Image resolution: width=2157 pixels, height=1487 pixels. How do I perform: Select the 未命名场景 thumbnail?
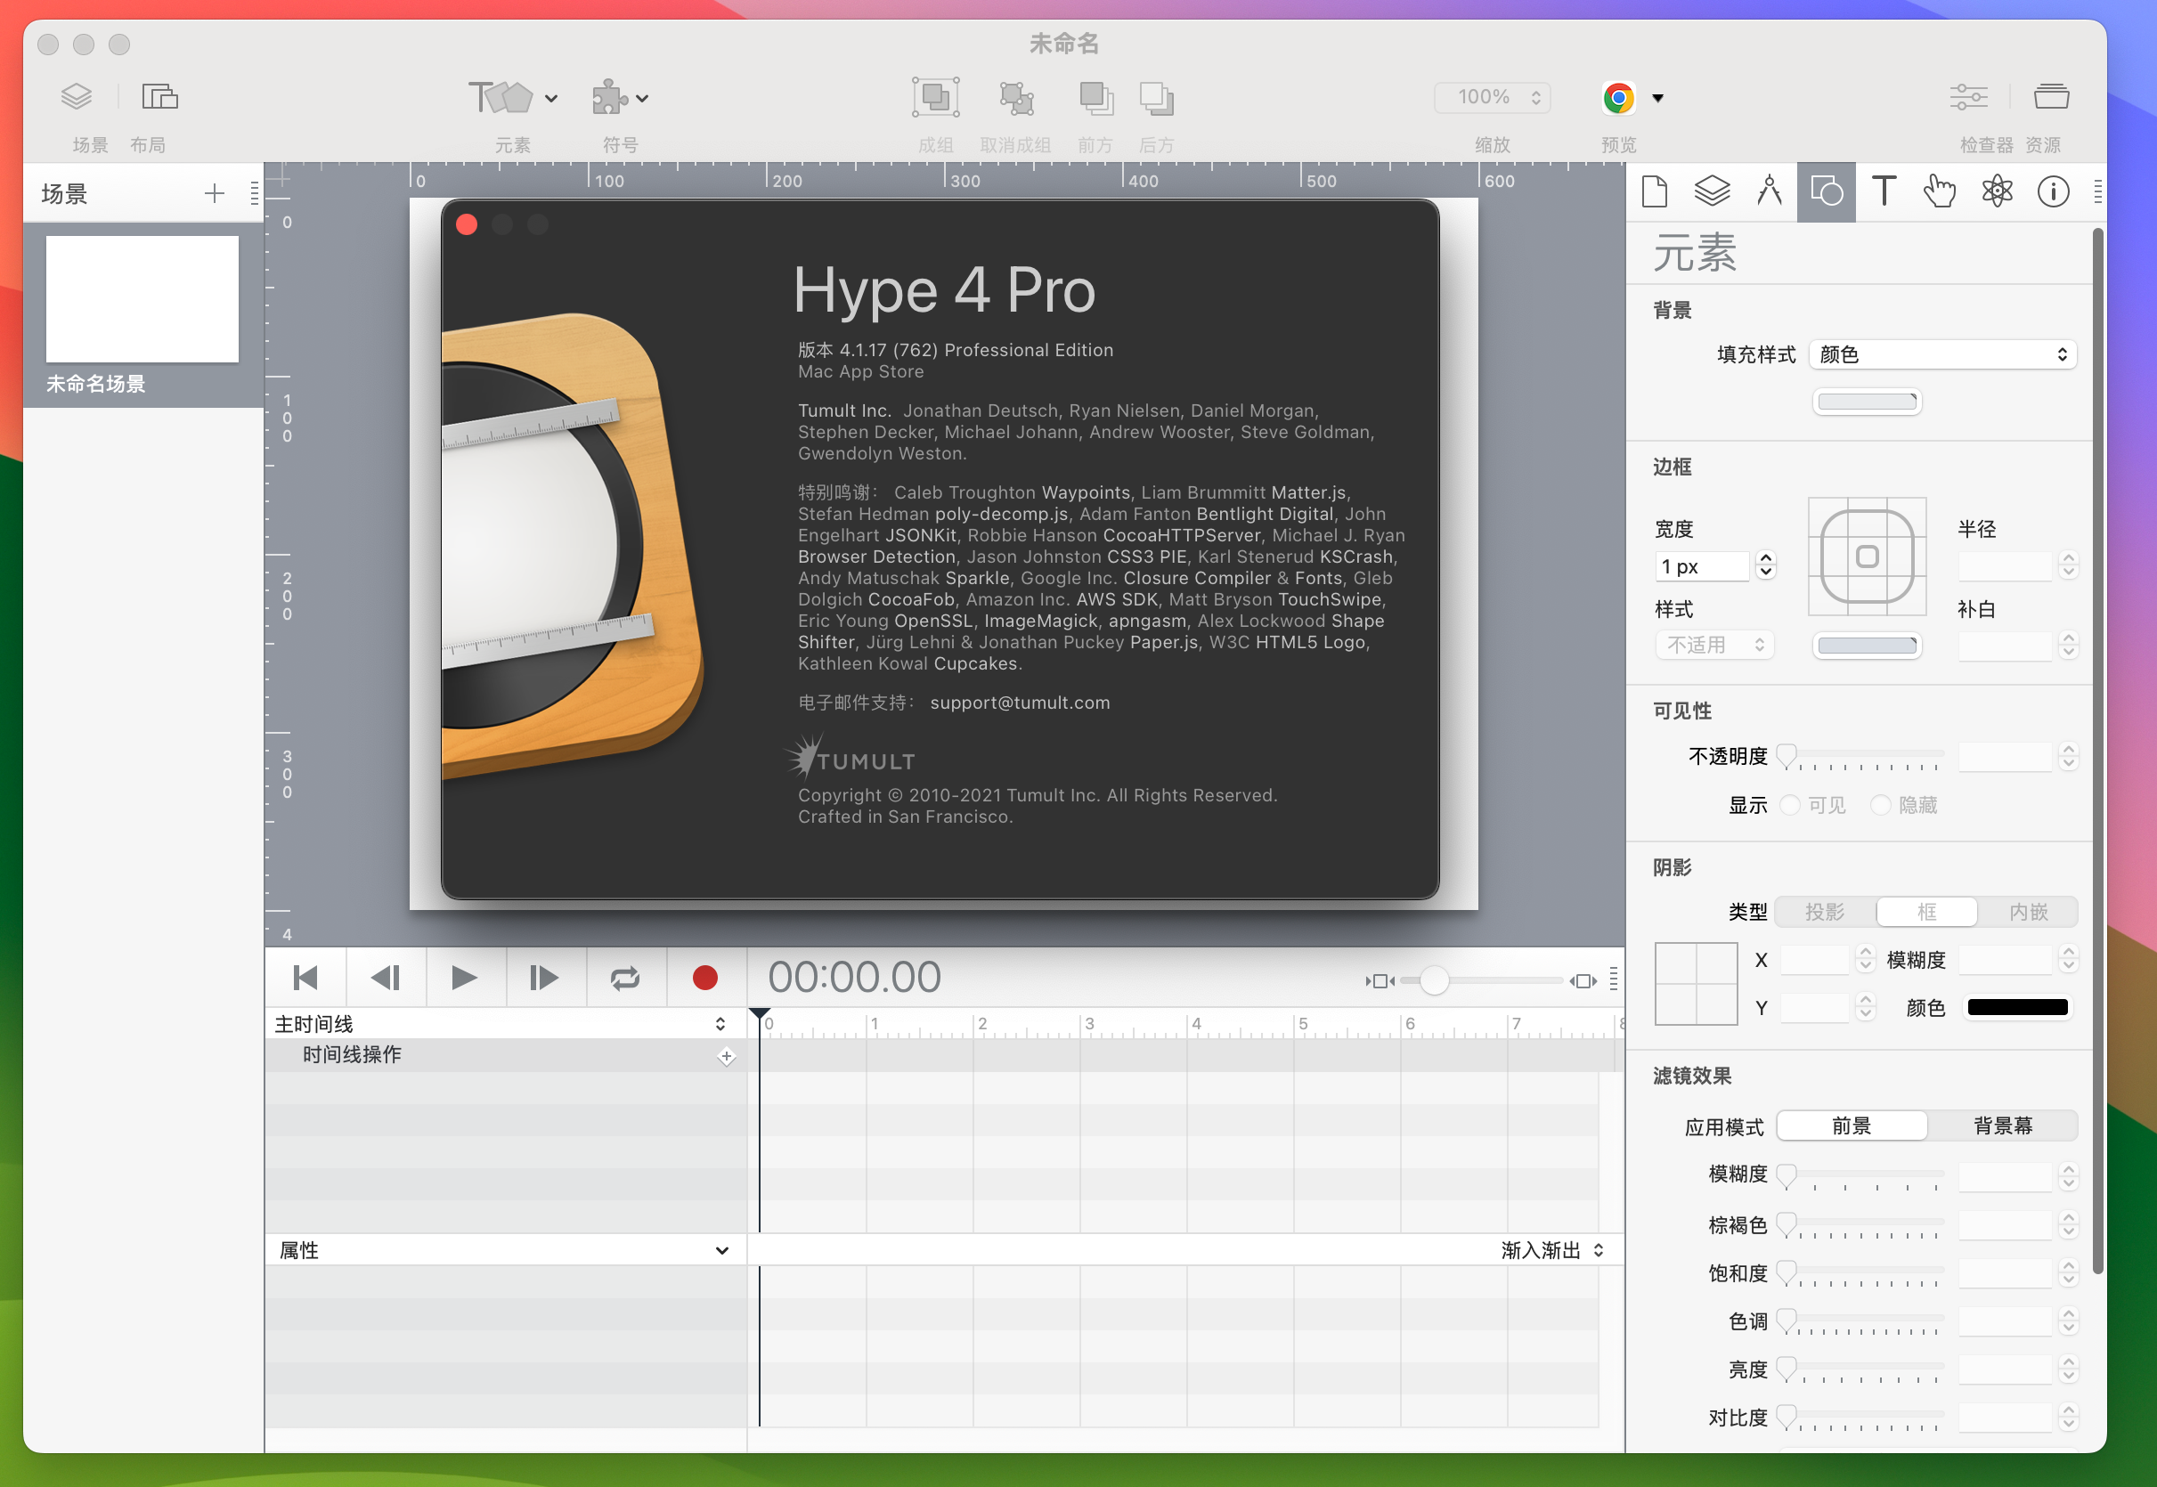[x=142, y=298]
